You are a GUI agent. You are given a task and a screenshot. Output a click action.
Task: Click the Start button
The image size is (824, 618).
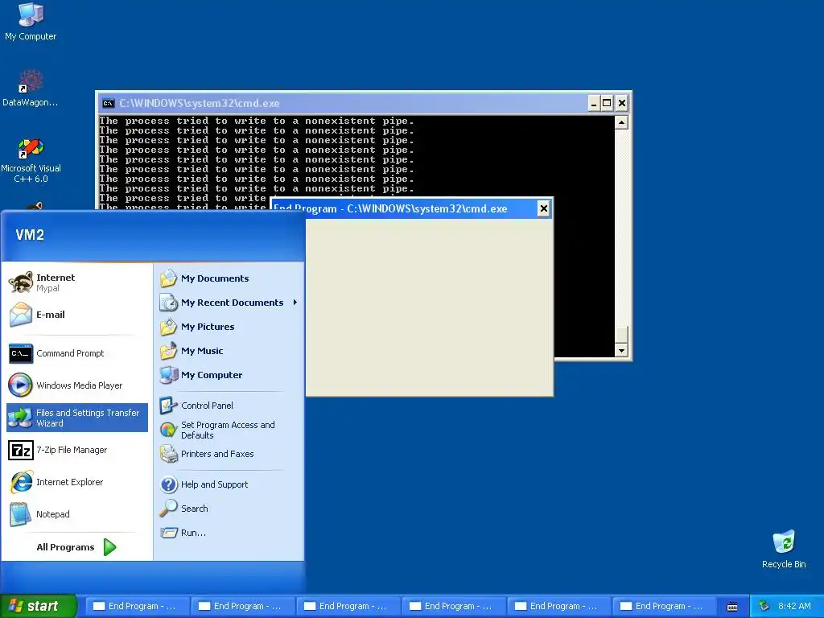(x=39, y=606)
